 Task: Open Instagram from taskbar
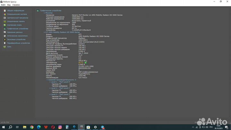coord(60,127)
